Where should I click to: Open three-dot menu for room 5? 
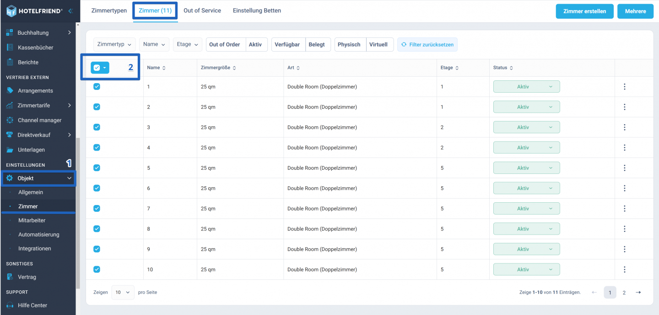(625, 168)
